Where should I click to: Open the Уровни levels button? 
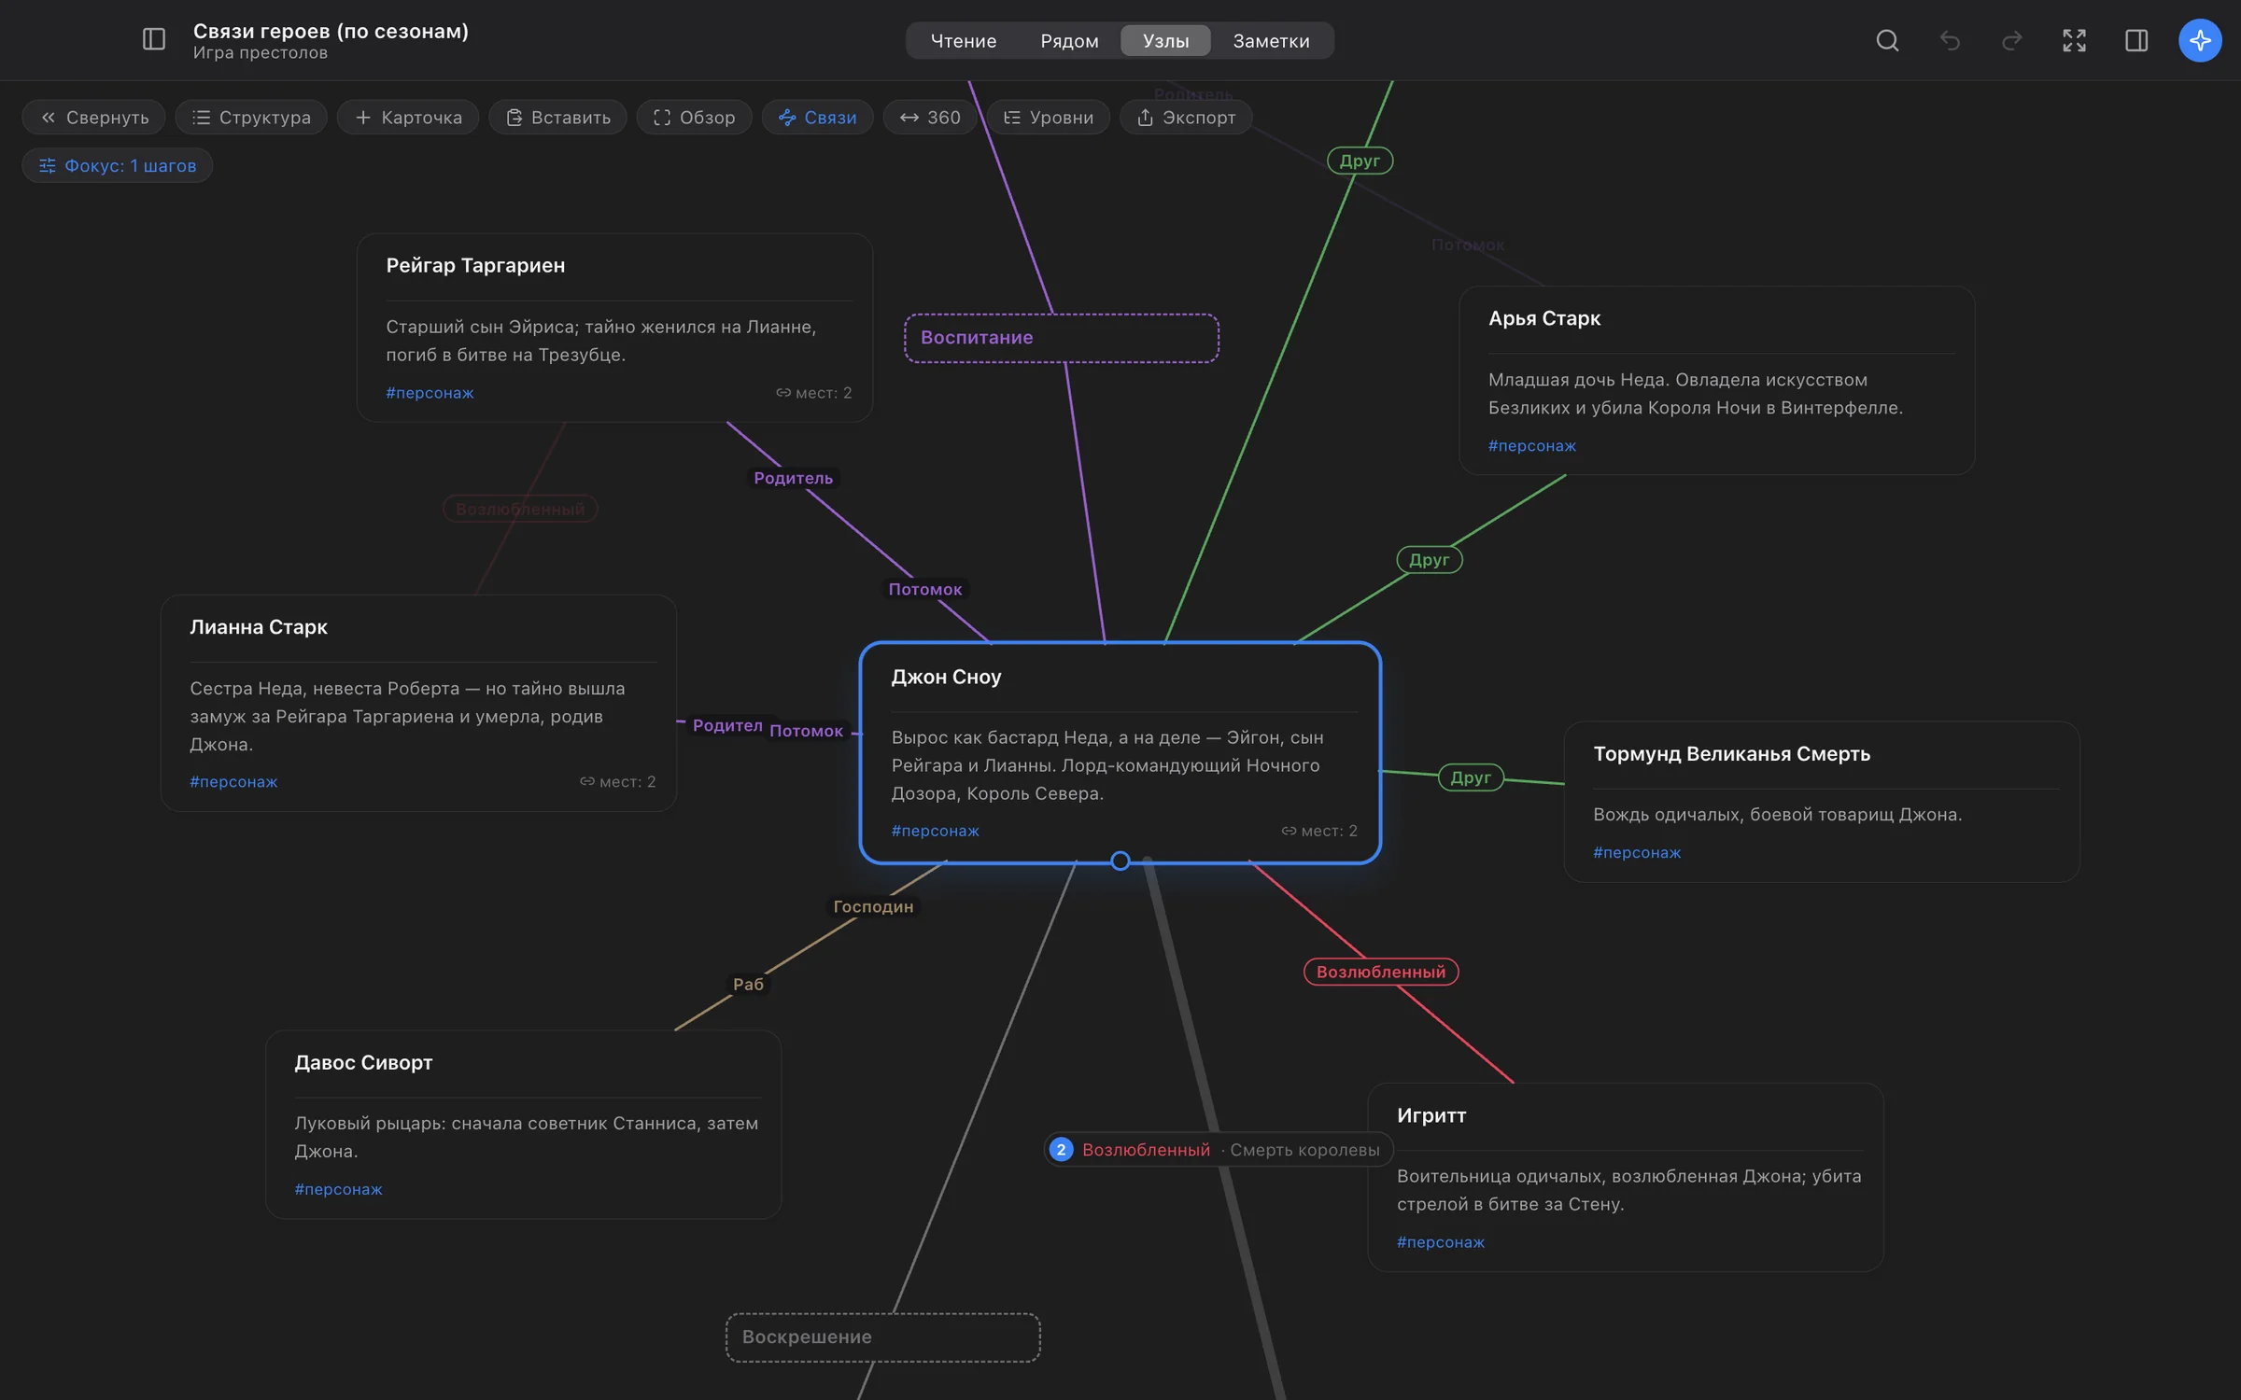pos(1048,118)
